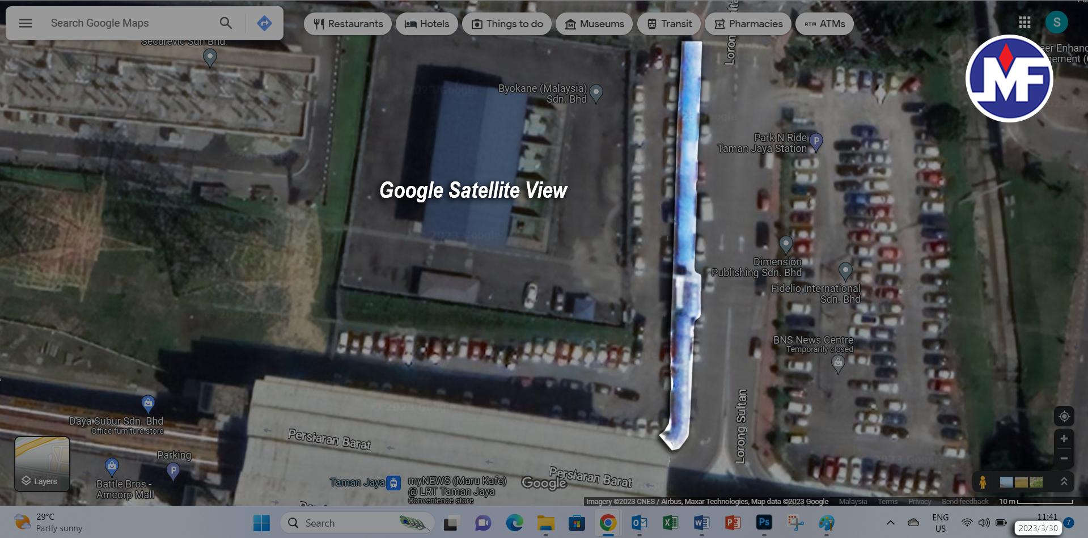
Task: Open the Privacy footer link
Action: click(x=920, y=502)
